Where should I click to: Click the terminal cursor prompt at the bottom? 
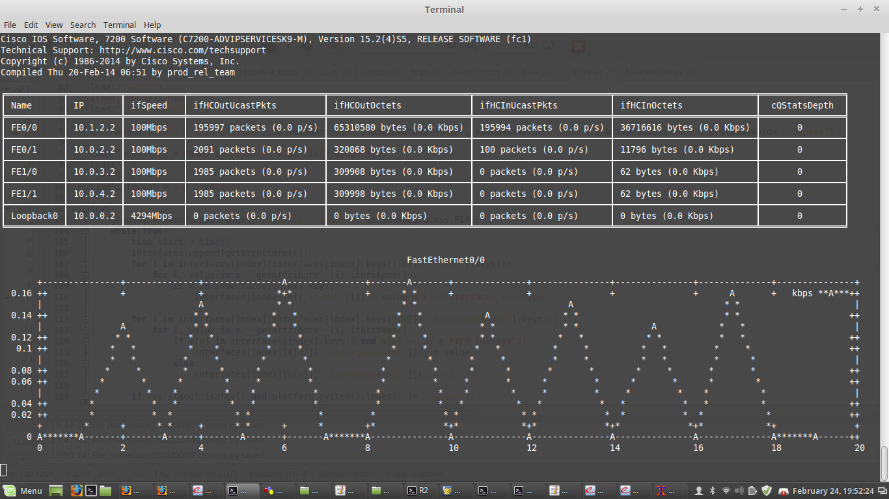(x=3, y=470)
